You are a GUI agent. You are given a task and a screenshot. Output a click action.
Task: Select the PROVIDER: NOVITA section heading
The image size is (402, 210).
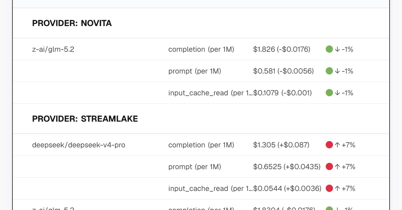pos(72,23)
